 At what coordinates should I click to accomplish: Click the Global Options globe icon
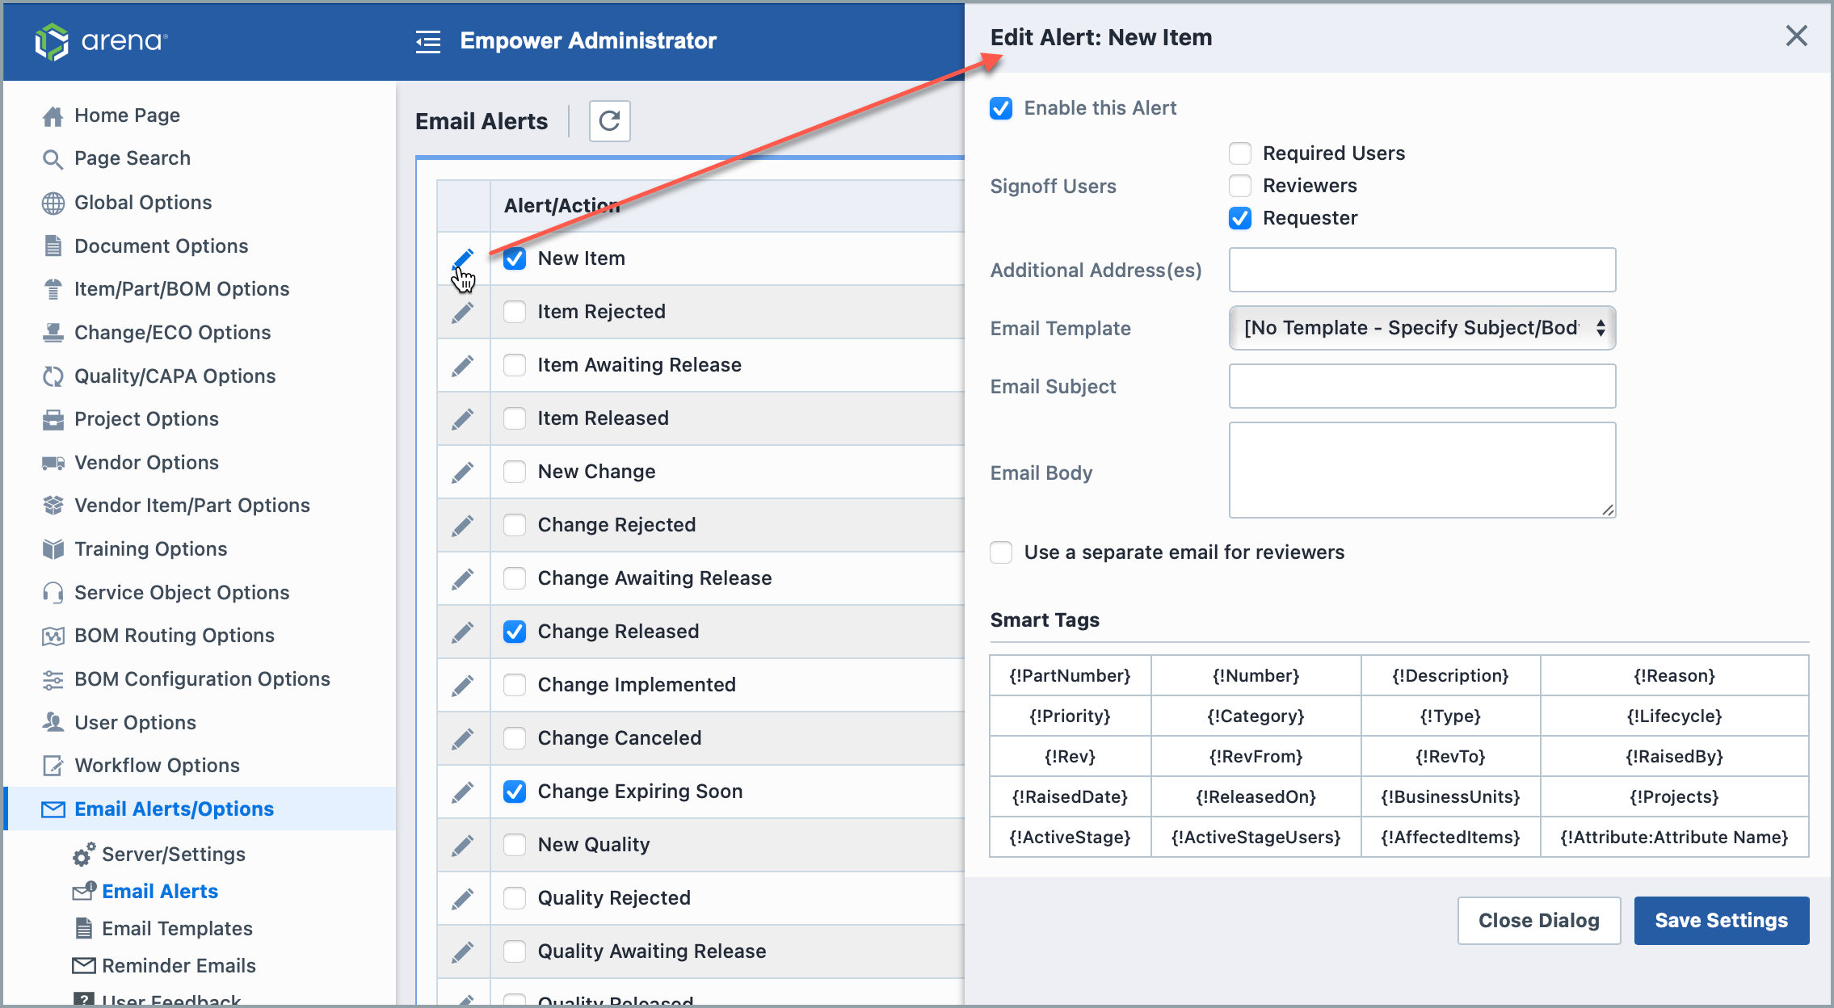tap(53, 203)
